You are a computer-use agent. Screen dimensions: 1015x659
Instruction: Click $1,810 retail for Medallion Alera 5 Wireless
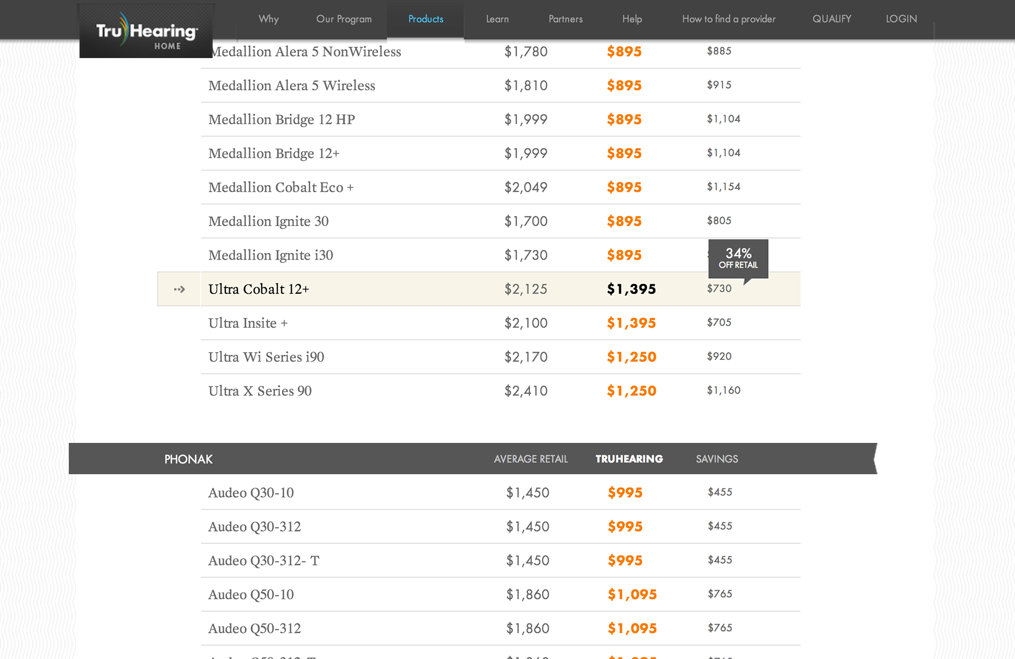point(526,86)
